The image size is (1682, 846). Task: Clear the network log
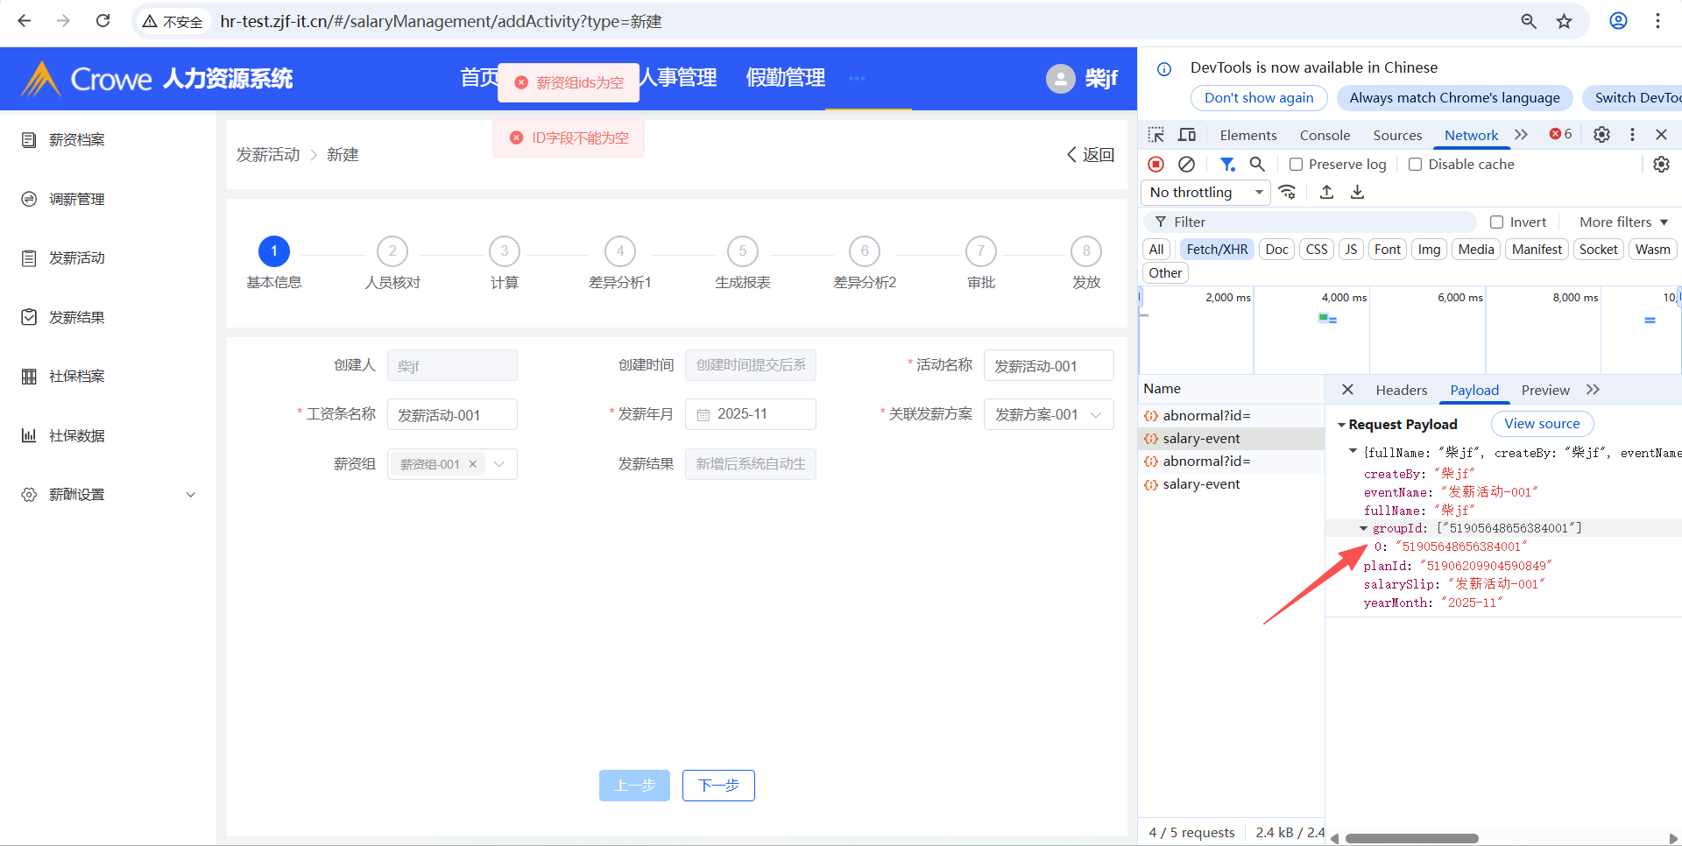(1186, 165)
